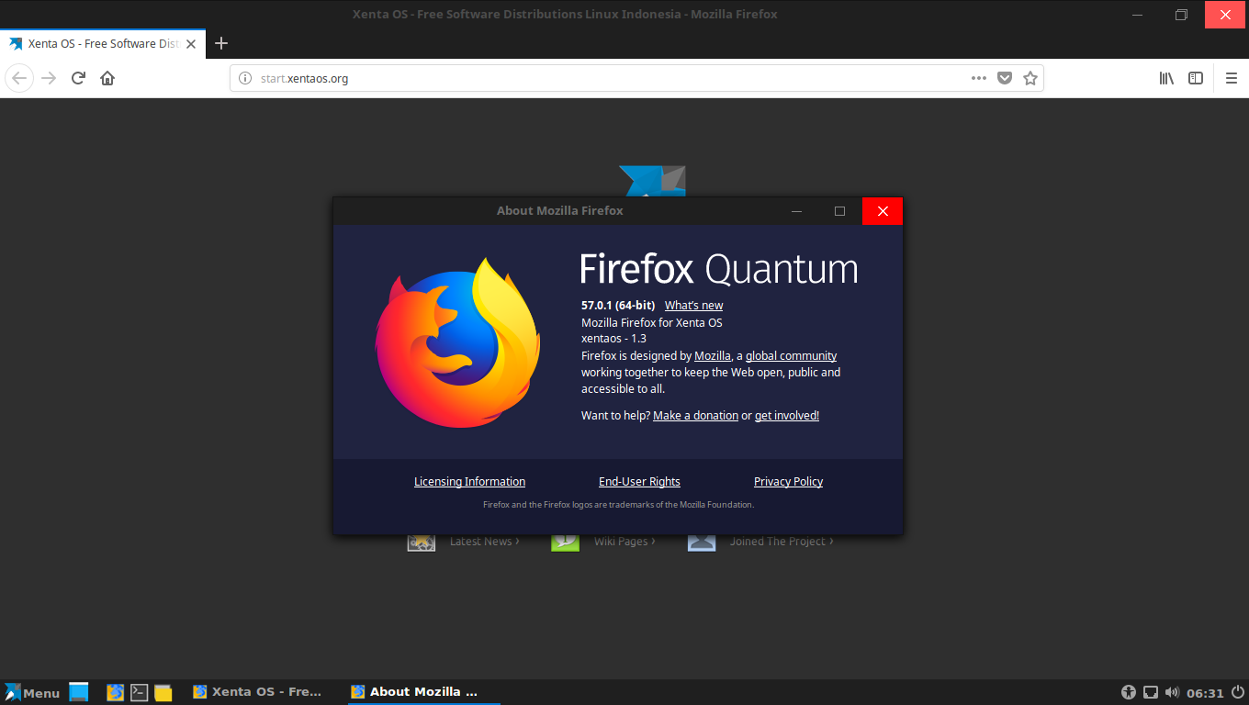The height and width of the screenshot is (705, 1249).
Task: Open the network connection tray icon
Action: (x=1151, y=692)
